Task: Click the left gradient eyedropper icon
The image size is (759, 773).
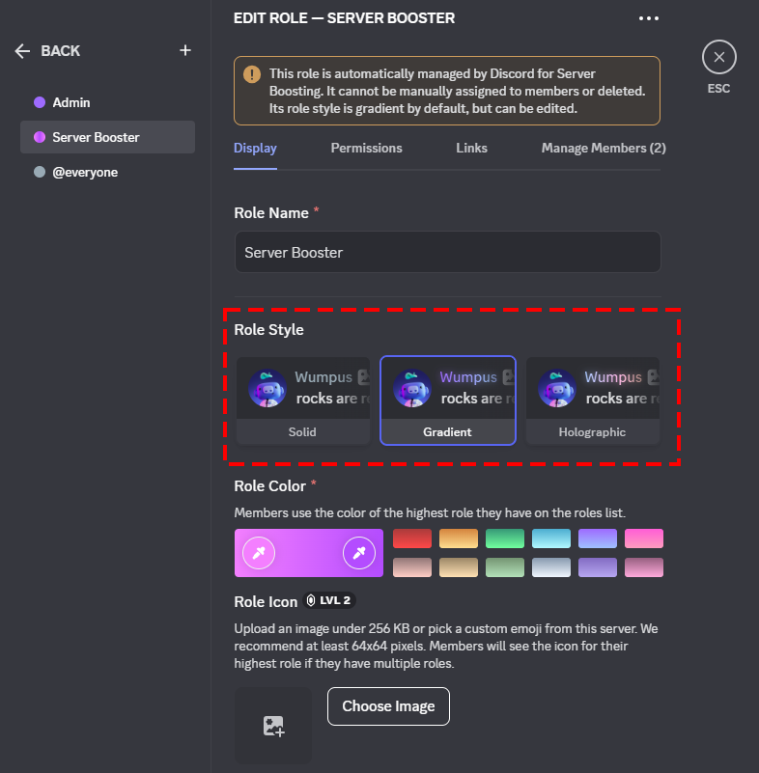Action: 259,553
